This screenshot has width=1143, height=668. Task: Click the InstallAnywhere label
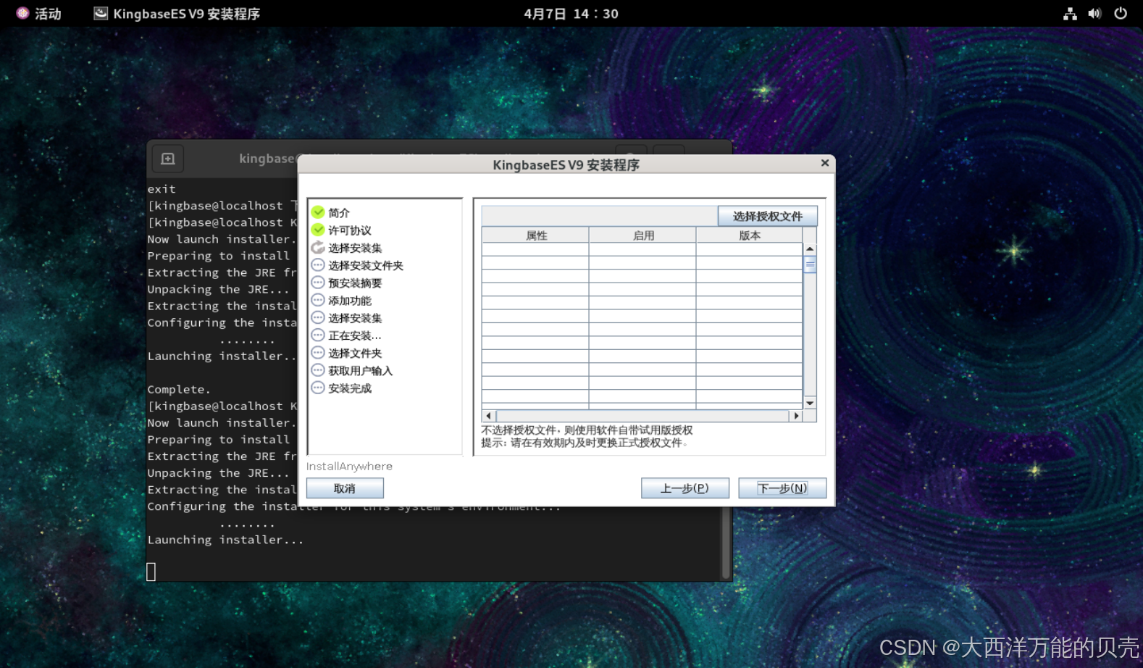[x=349, y=467]
